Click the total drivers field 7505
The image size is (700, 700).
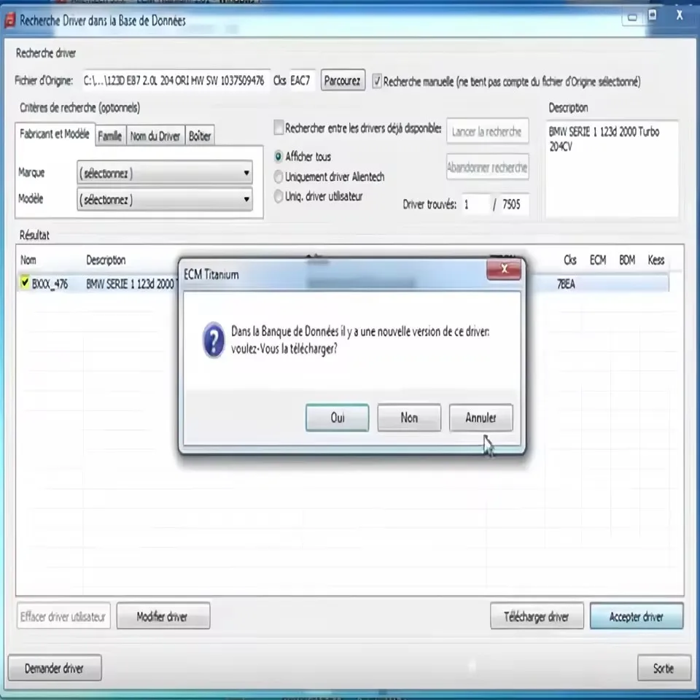coord(513,204)
